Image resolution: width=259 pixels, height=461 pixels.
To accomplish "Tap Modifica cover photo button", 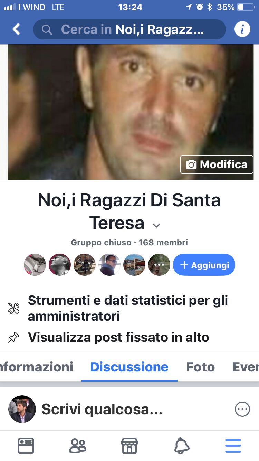I will click(217, 164).
